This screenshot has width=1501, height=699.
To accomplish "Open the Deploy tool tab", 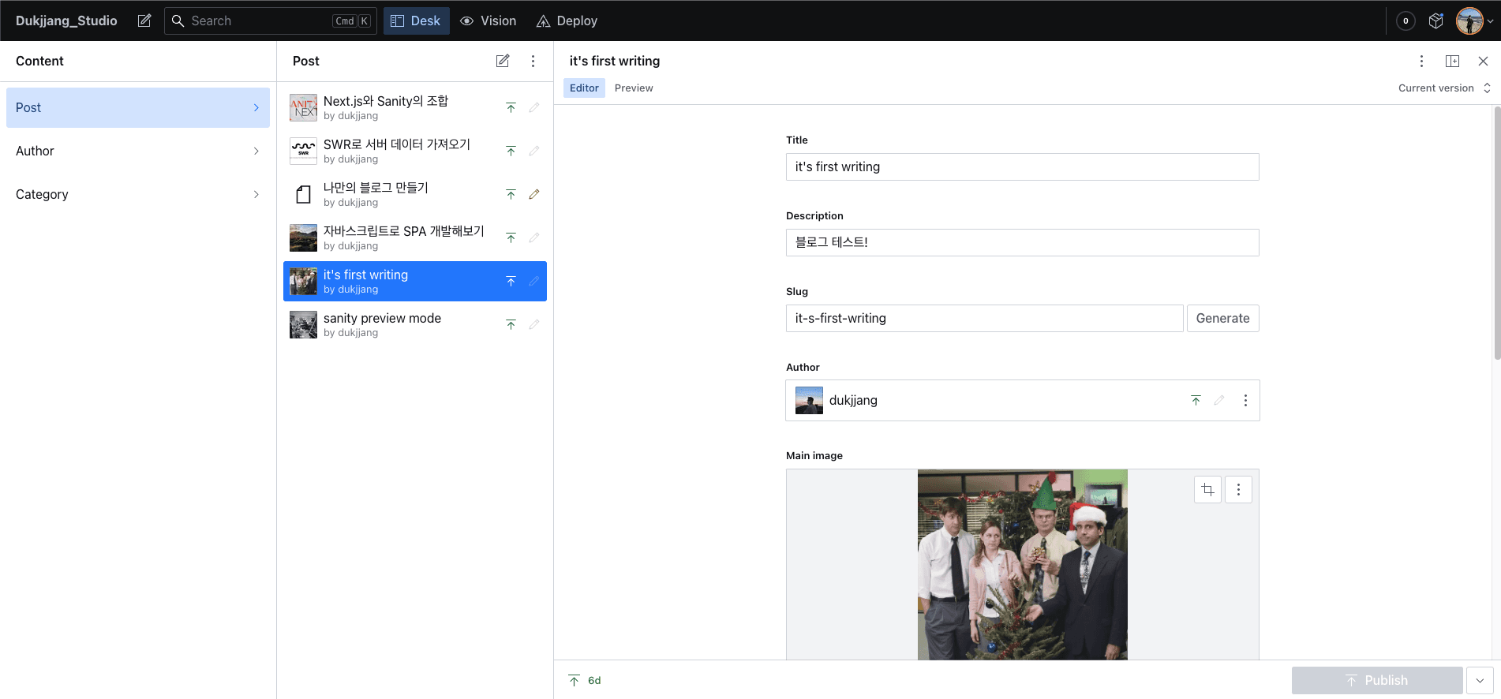I will coord(567,21).
